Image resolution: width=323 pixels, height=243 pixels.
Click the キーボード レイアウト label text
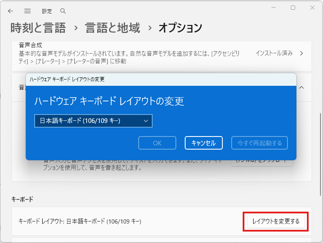click(x=80, y=221)
